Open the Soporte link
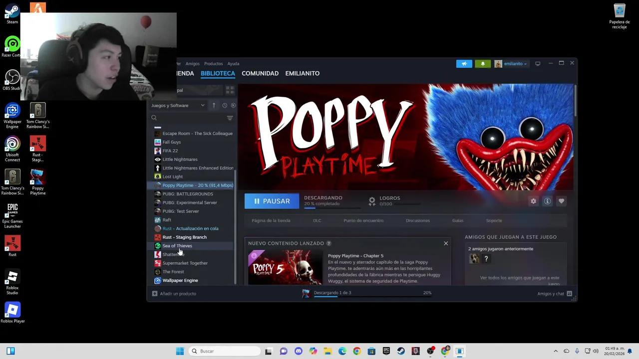Image resolution: width=639 pixels, height=359 pixels. click(494, 220)
